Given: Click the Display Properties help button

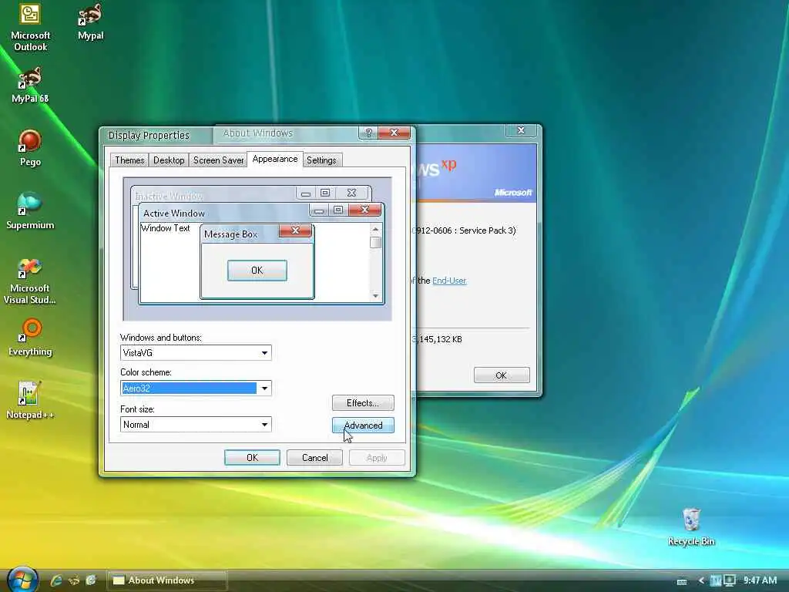Looking at the screenshot, I should (368, 133).
